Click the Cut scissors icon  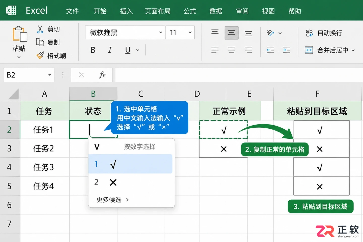[40, 29]
